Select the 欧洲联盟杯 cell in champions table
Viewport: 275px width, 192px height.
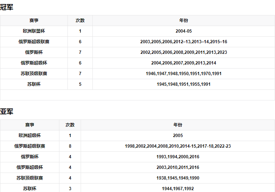click(x=34, y=31)
